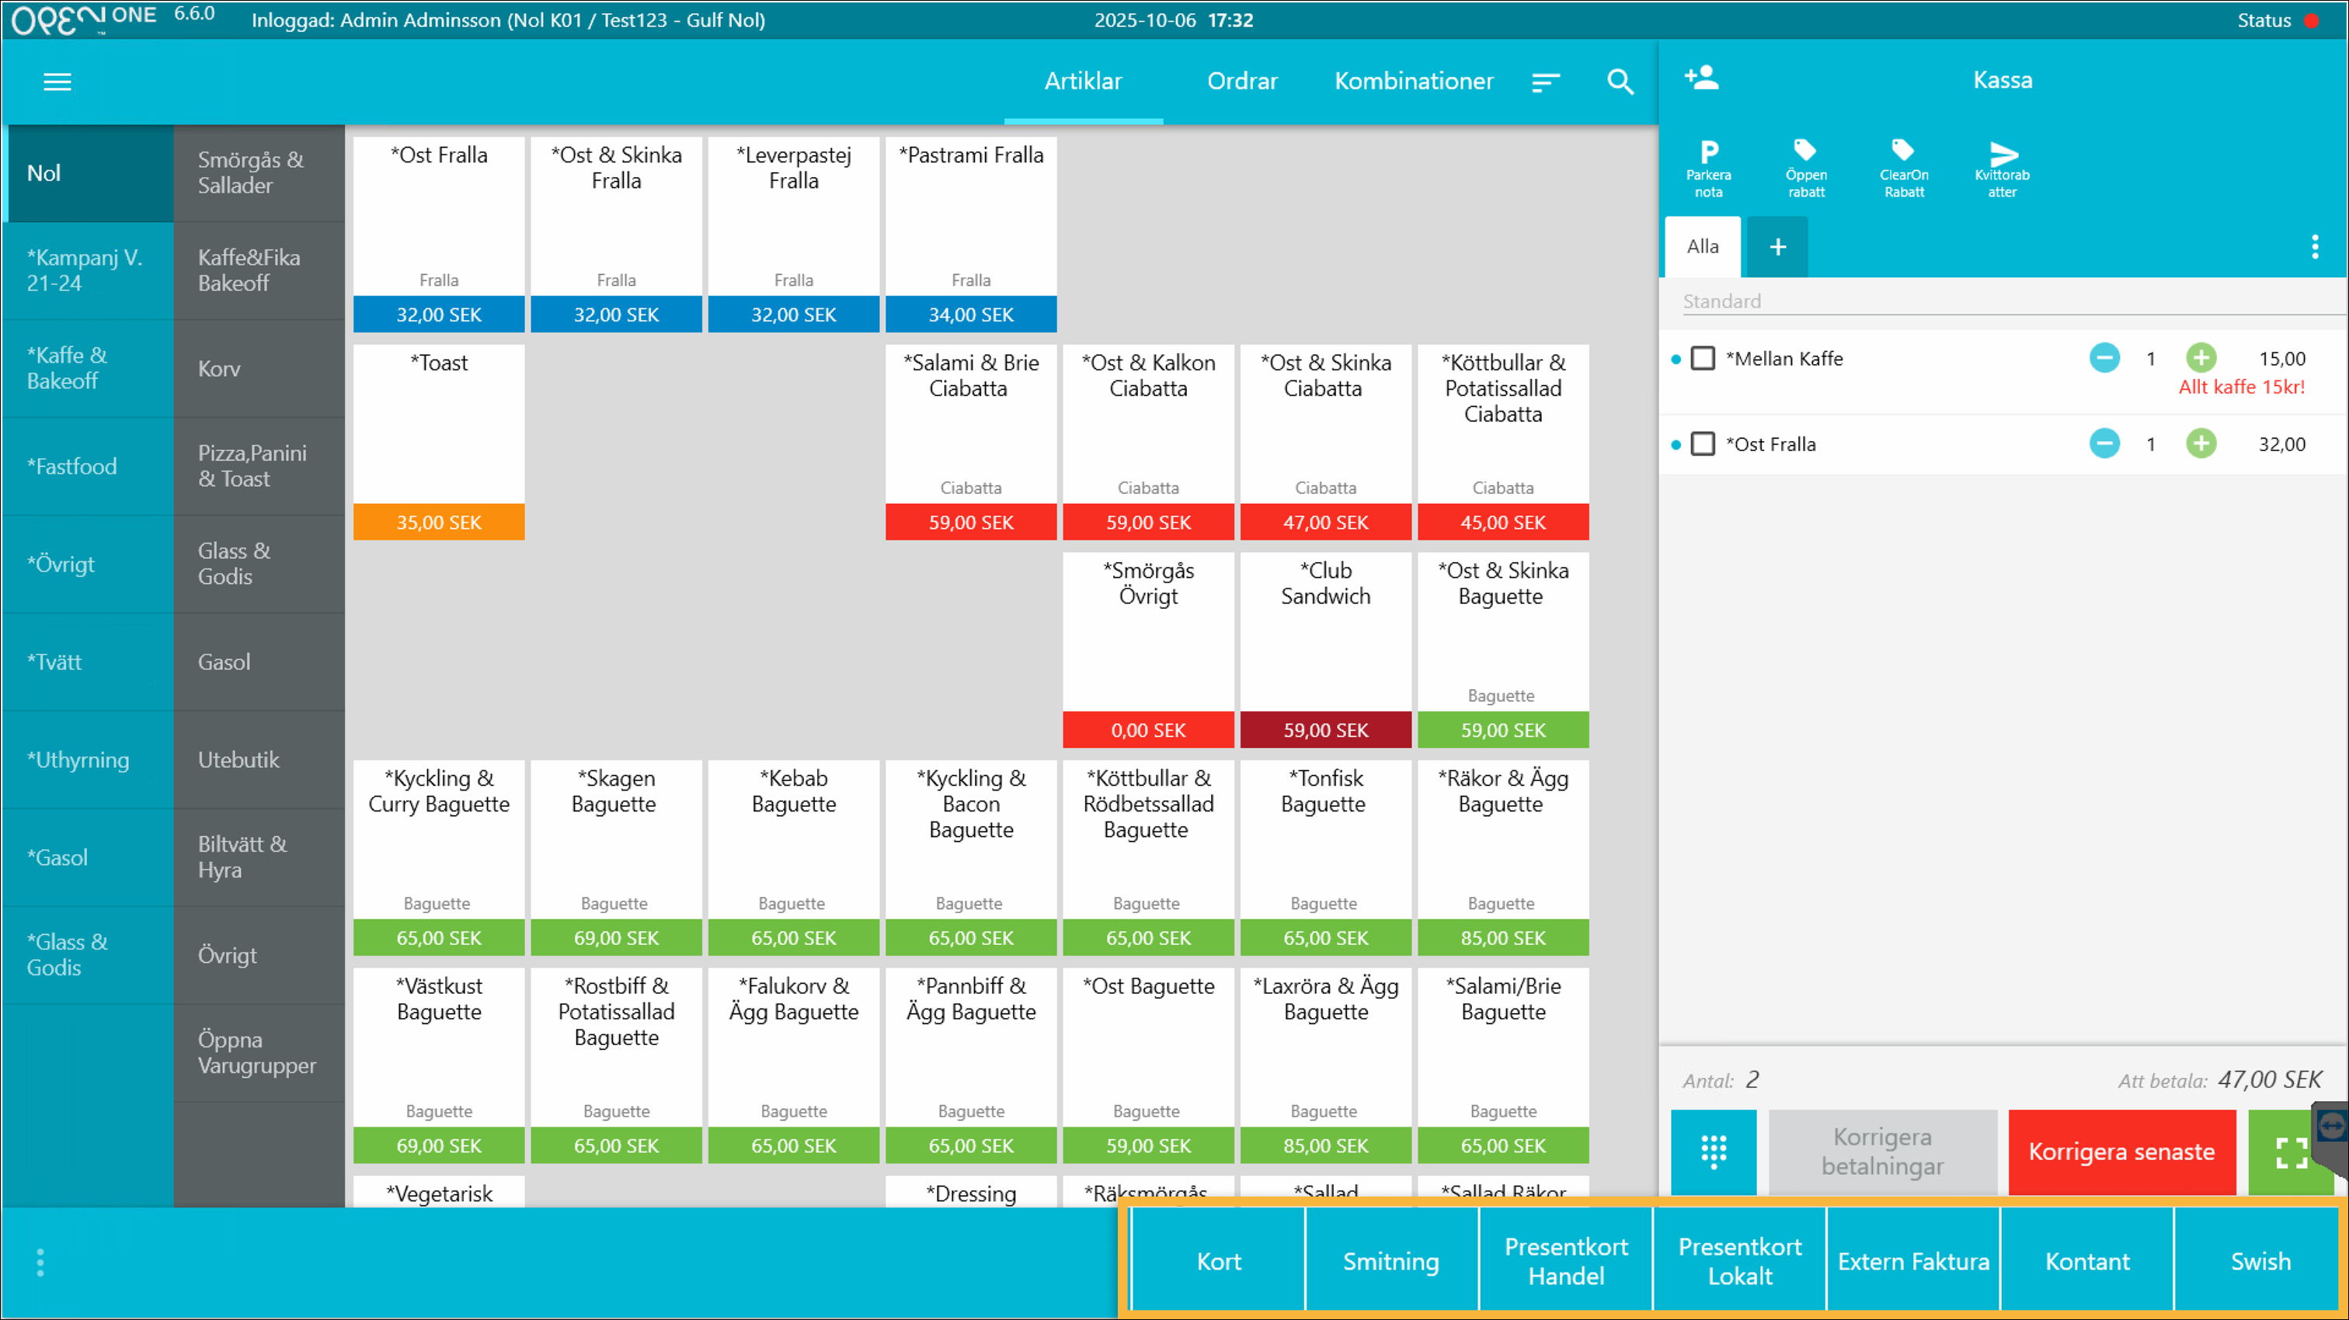
Task: Switch to the Ordrar tab
Action: point(1242,81)
